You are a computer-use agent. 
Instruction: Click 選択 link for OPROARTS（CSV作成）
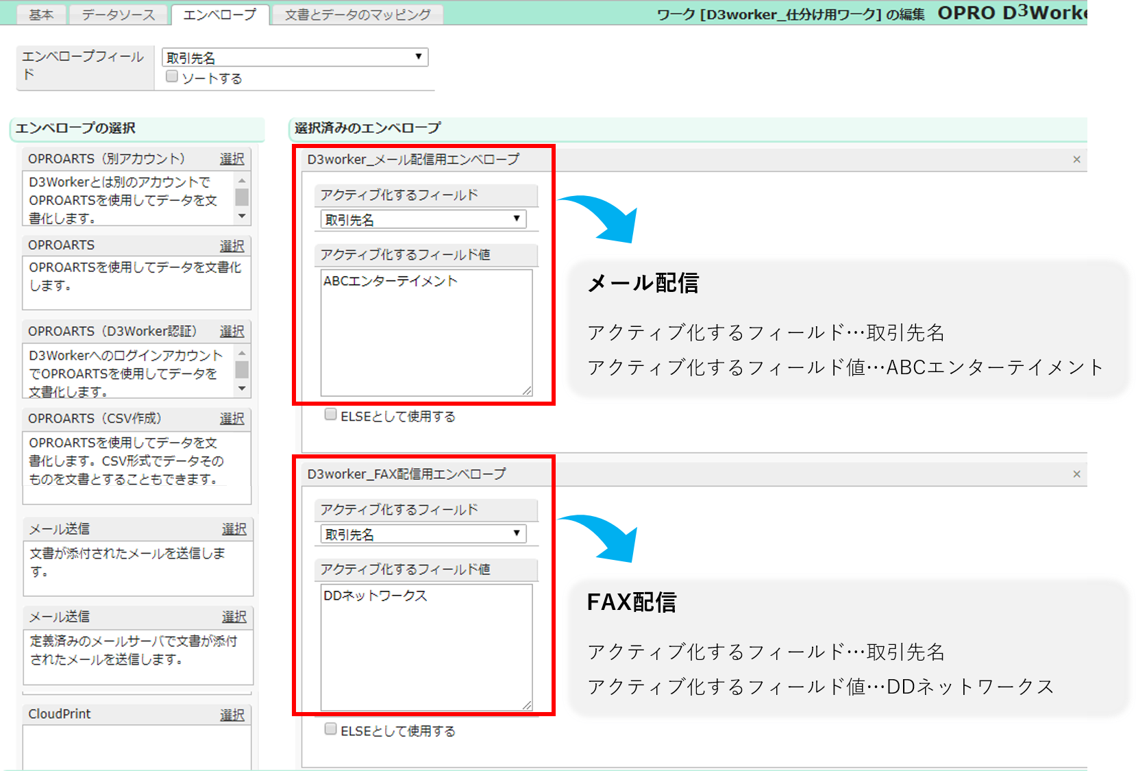click(232, 419)
